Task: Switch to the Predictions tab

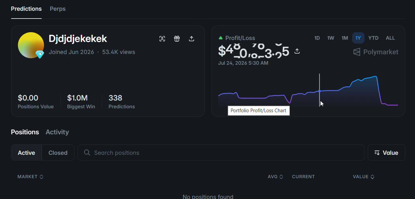Action: [x=26, y=9]
